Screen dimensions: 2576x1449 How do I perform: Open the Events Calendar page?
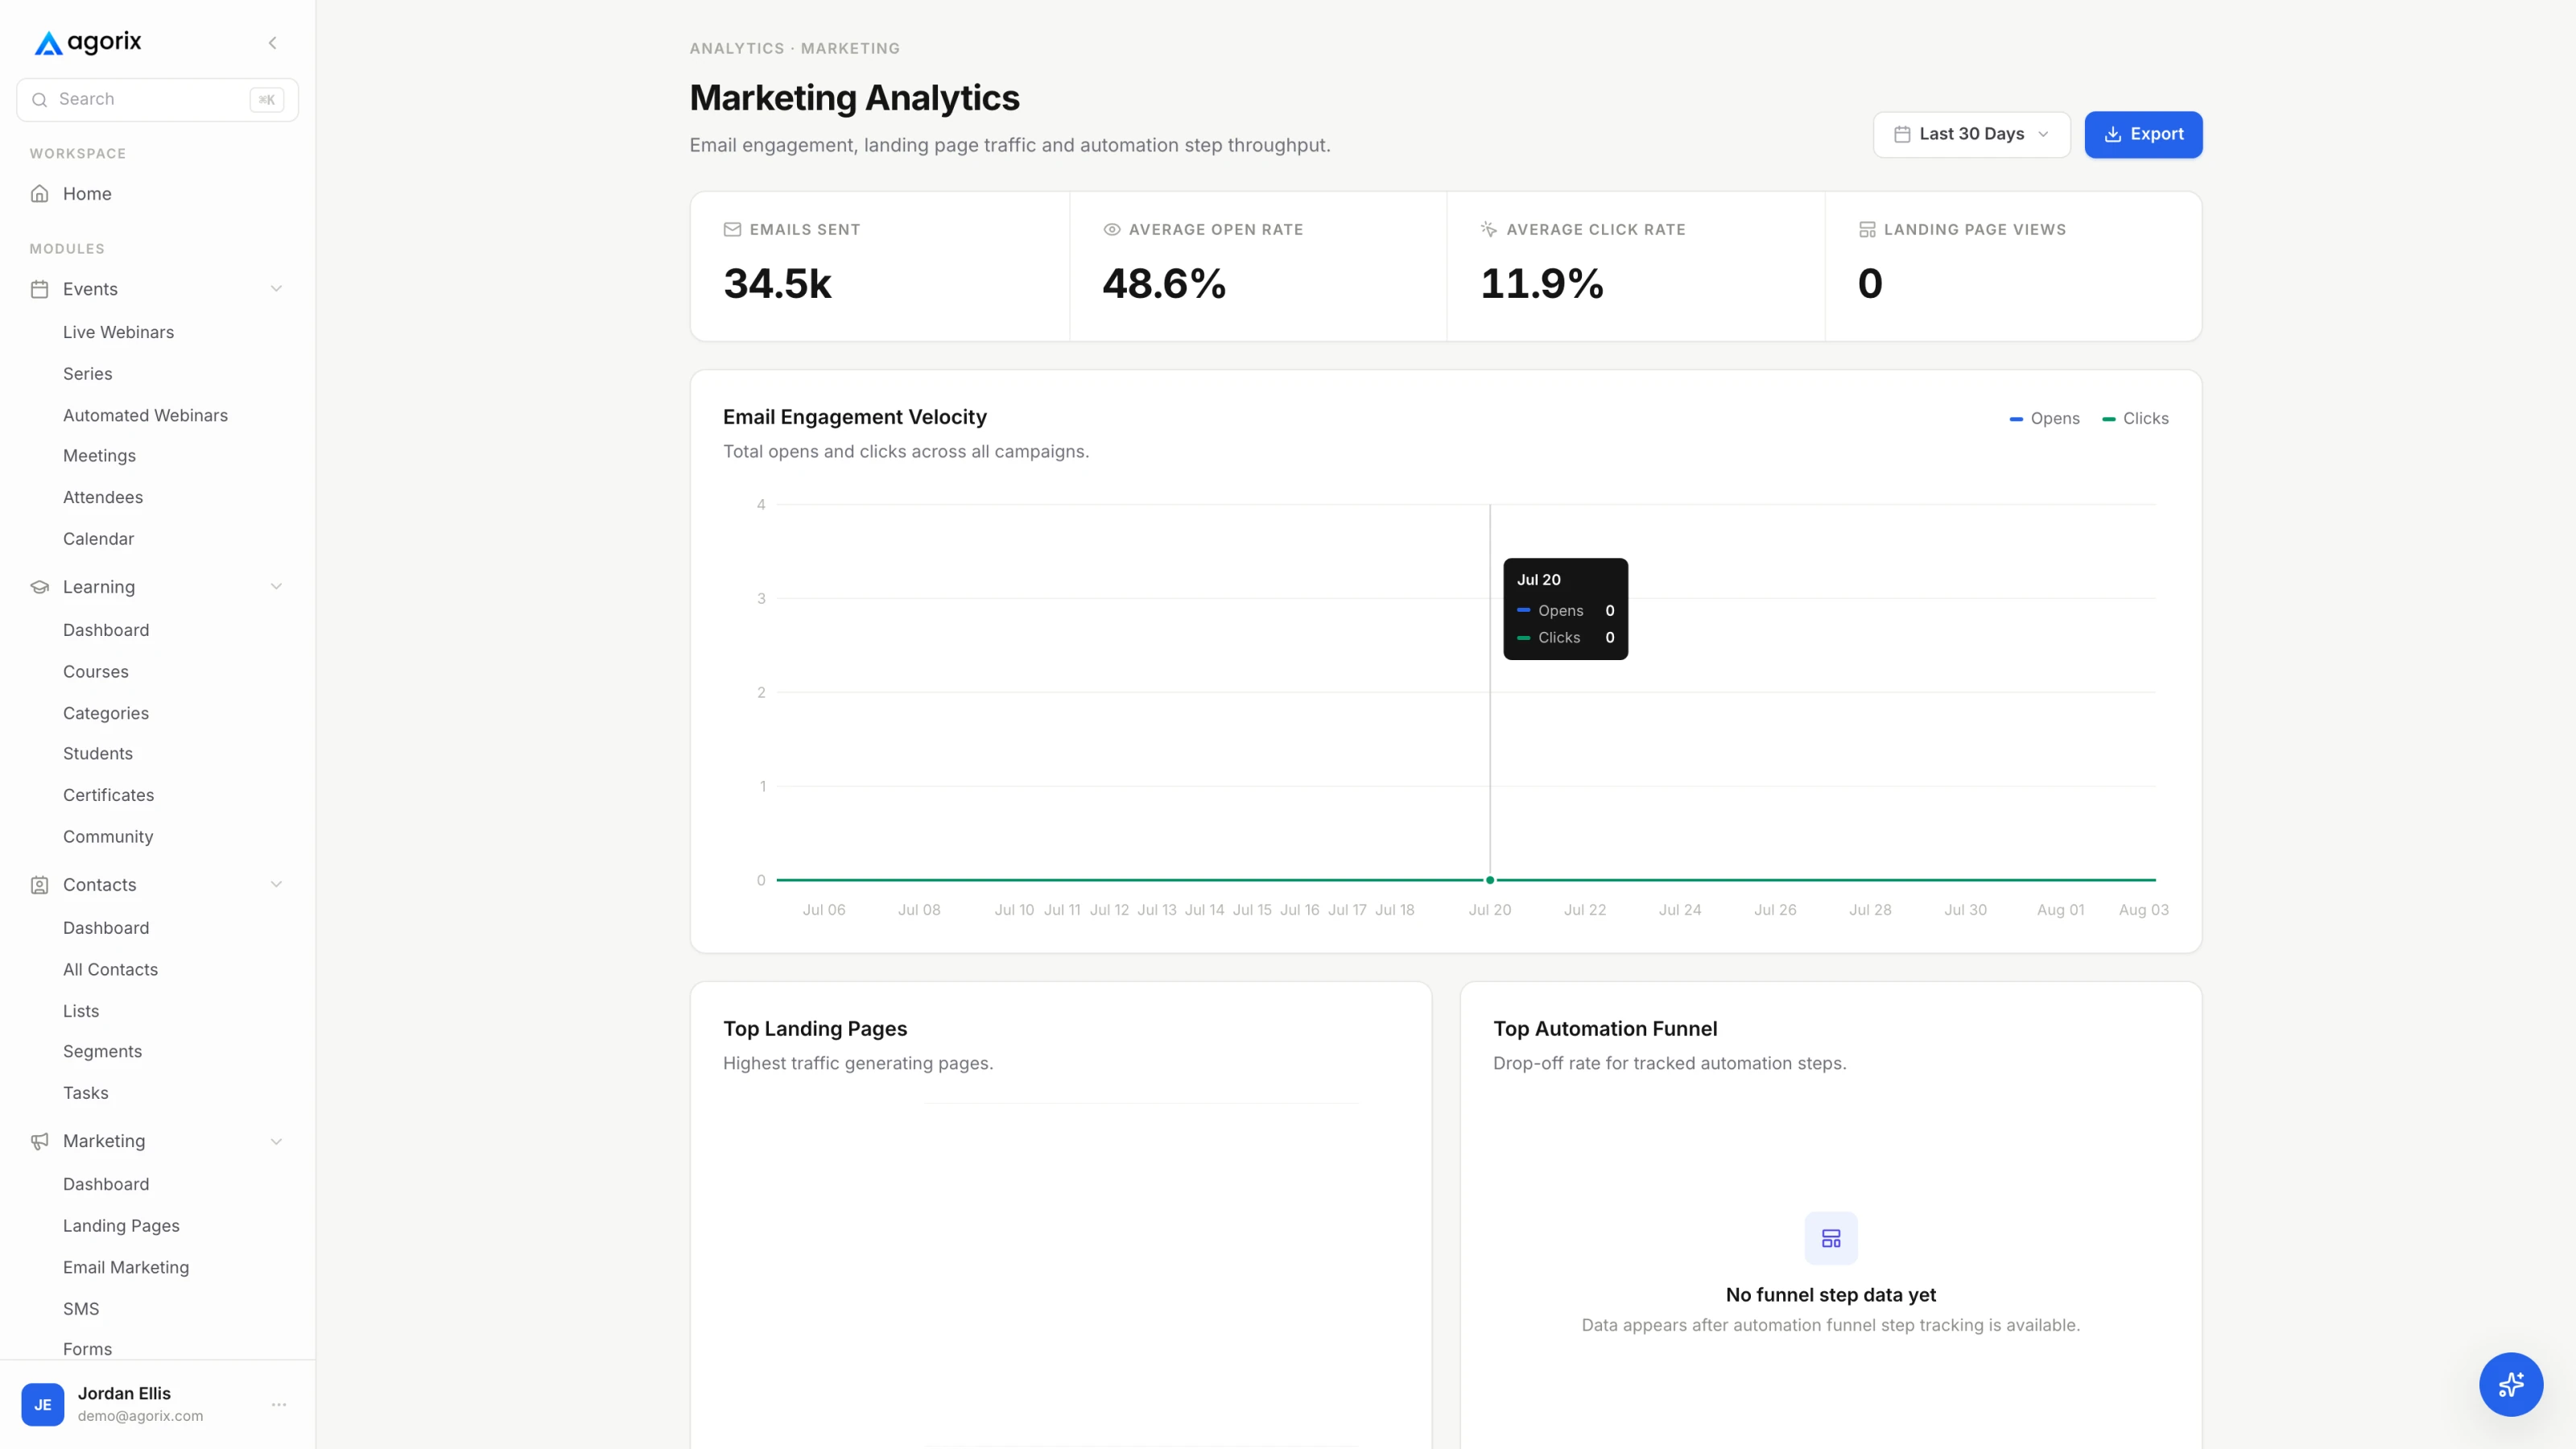pyautogui.click(x=98, y=539)
